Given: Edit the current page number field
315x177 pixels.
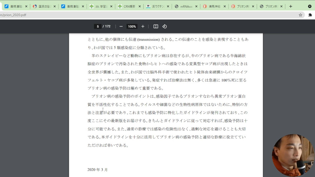Looking at the screenshot, I should [x=98, y=27].
